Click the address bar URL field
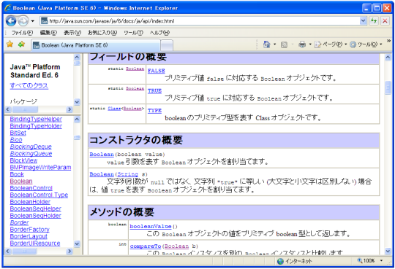The height and width of the screenshot is (269, 395). [x=200, y=21]
